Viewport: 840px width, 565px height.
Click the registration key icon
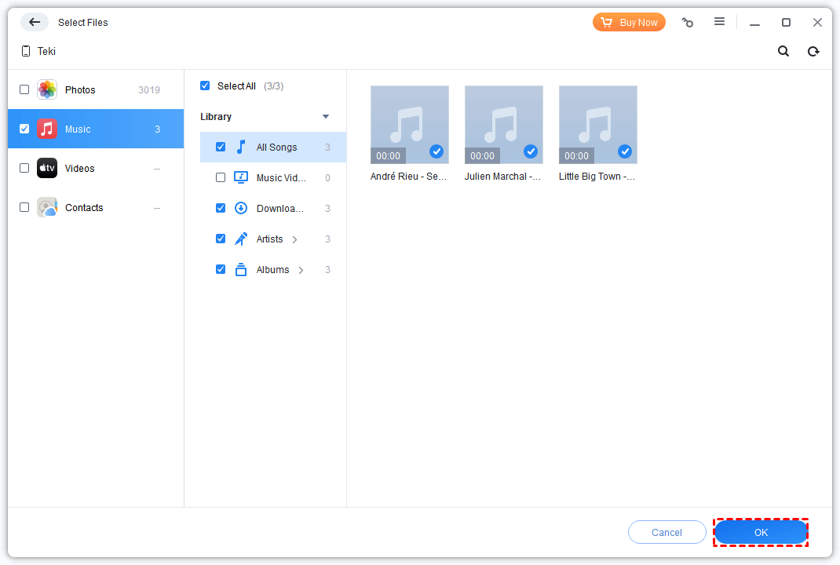[x=688, y=22]
